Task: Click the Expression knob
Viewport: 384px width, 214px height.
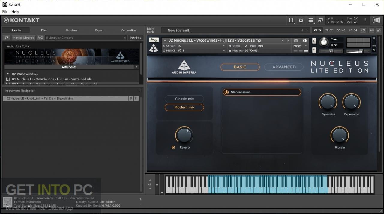Action: point(352,102)
